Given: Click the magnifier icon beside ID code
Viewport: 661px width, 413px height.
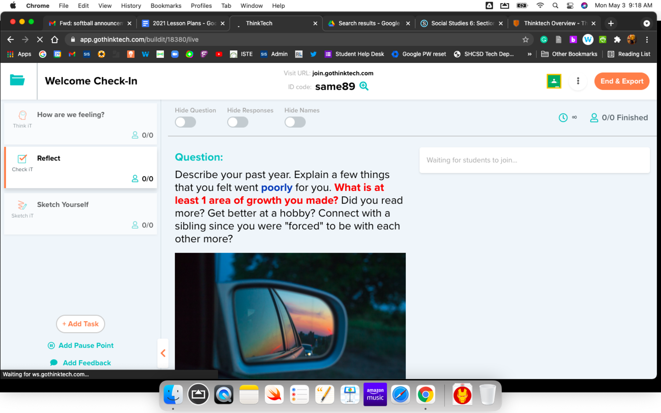Looking at the screenshot, I should pos(364,86).
